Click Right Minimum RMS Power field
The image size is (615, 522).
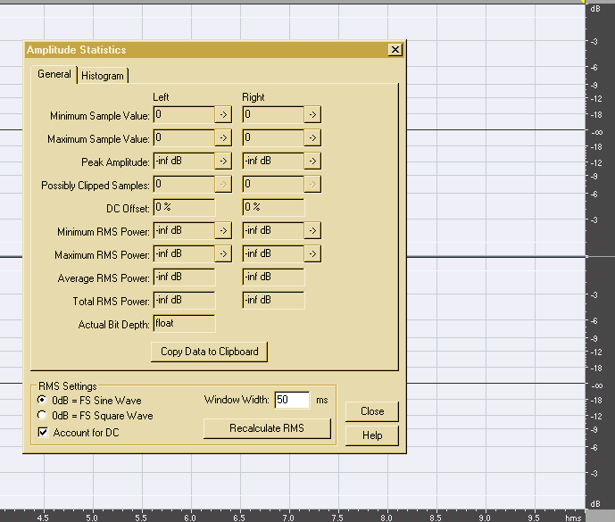pos(273,230)
